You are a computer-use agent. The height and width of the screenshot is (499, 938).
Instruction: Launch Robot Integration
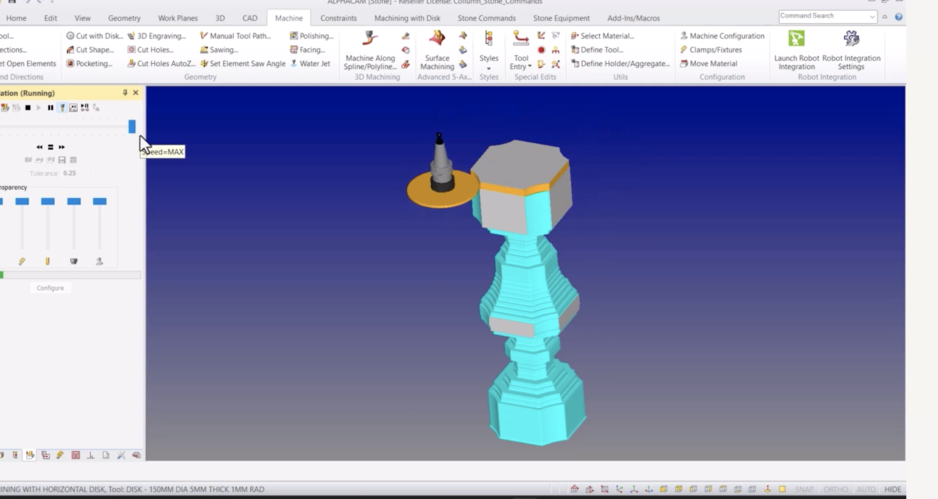pos(796,39)
